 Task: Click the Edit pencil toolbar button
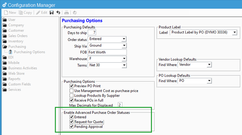click(x=42, y=13)
